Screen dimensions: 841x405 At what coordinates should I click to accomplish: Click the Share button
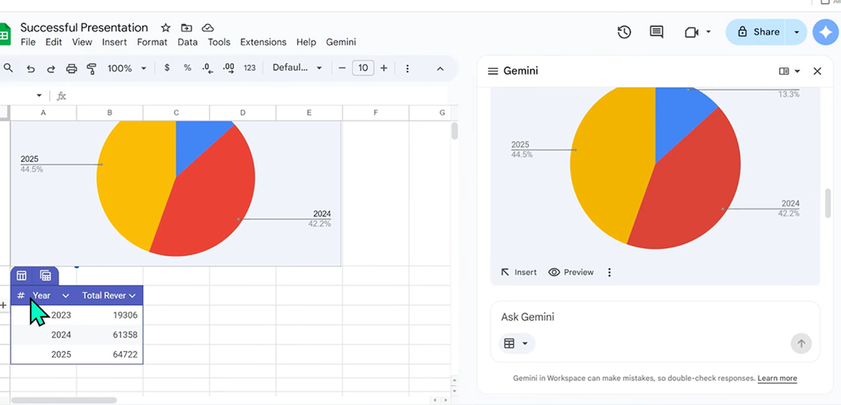pos(758,32)
